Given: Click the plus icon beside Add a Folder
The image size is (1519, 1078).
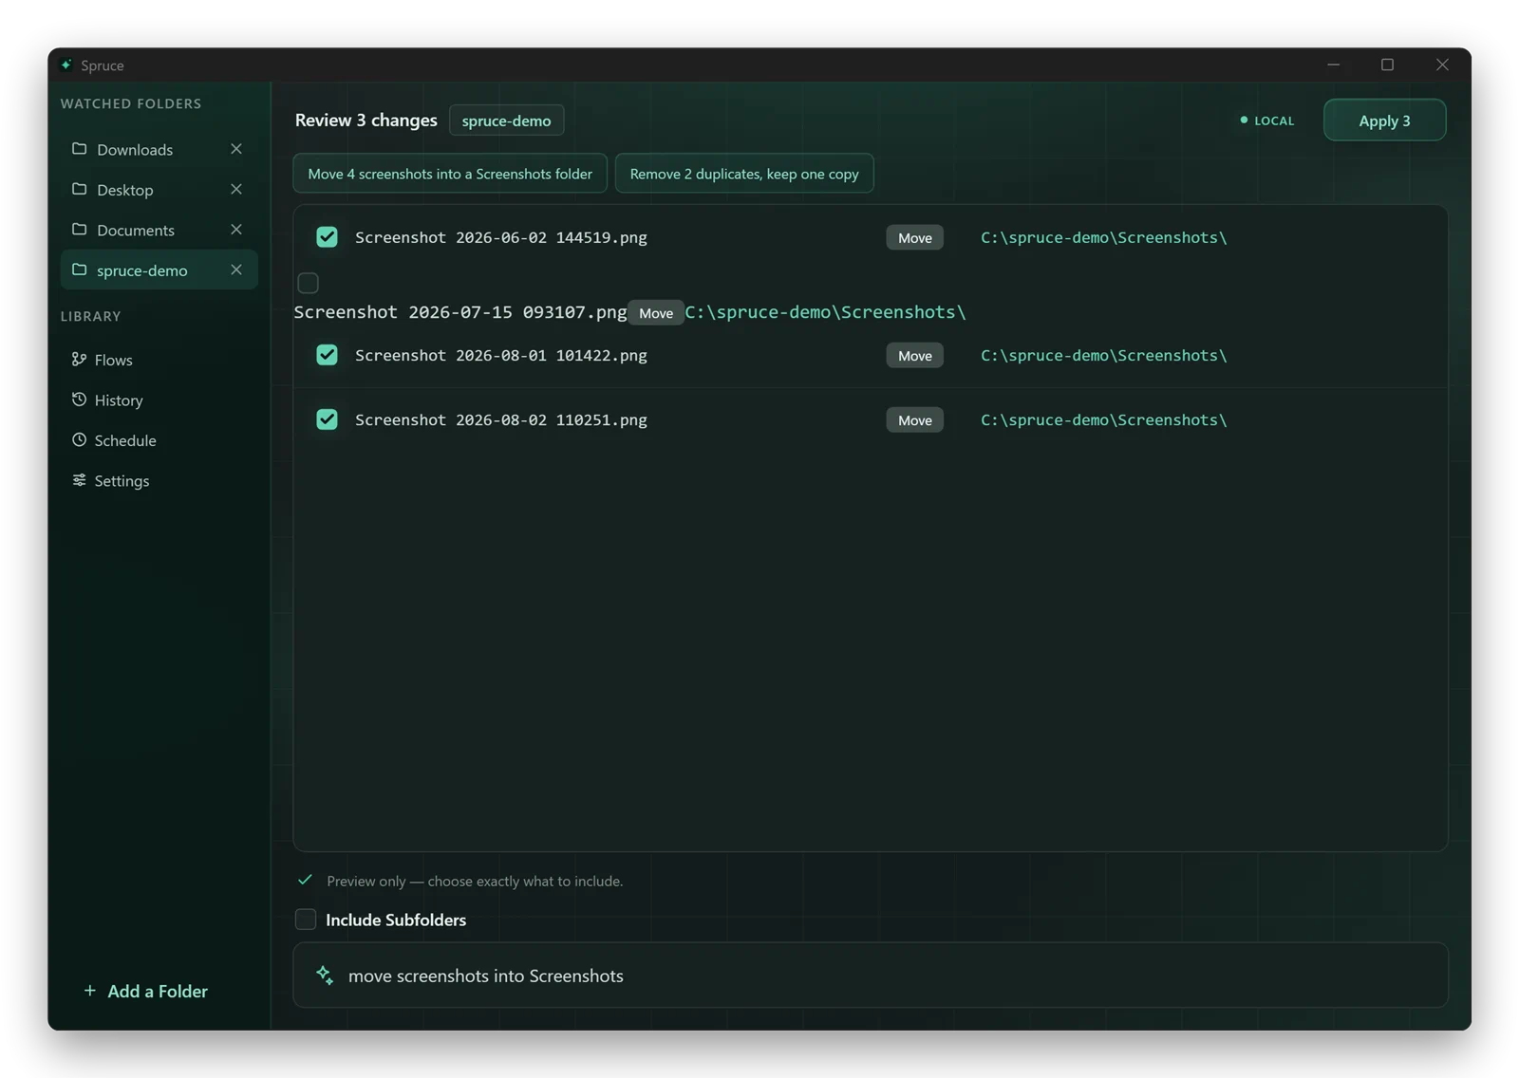Looking at the screenshot, I should [89, 991].
